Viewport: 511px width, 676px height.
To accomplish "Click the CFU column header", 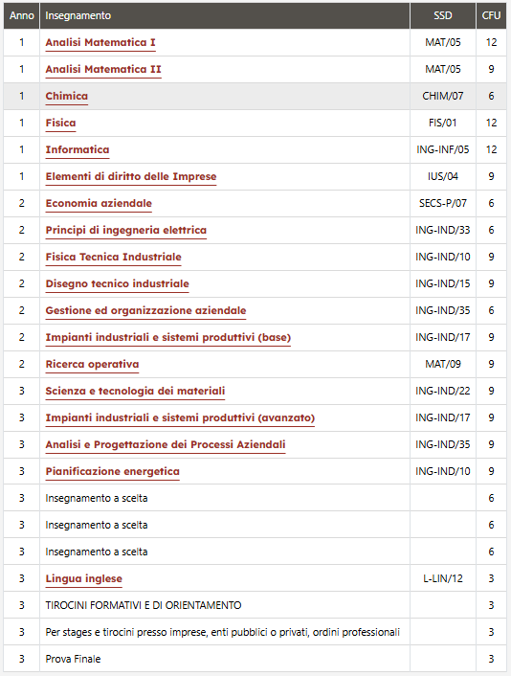I will click(491, 15).
